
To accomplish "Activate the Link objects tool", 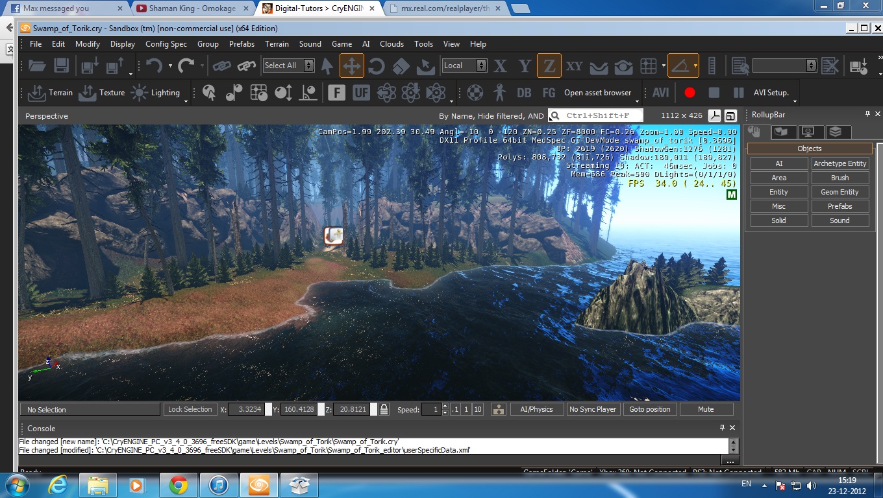I will point(222,65).
